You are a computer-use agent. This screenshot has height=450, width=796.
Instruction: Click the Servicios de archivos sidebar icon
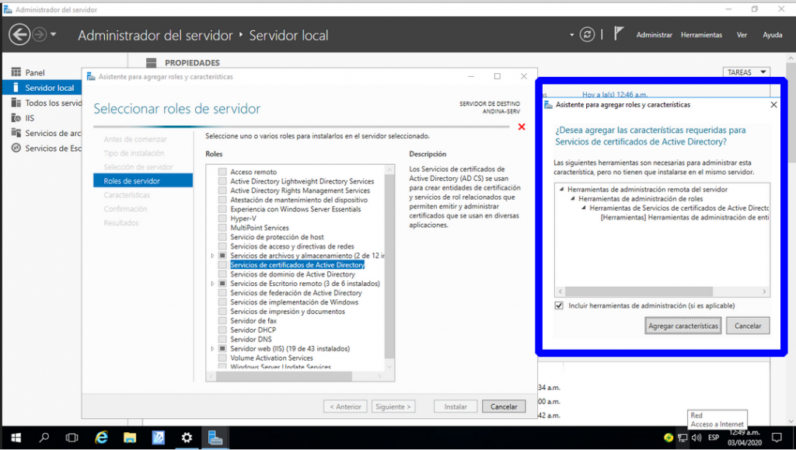[16, 133]
